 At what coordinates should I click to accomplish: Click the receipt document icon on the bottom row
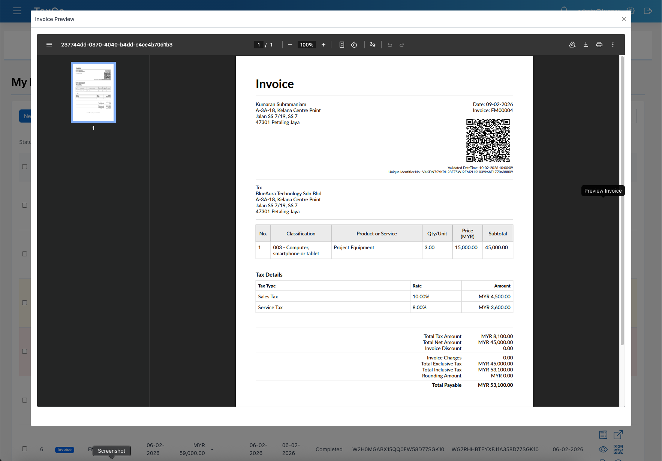(x=603, y=434)
